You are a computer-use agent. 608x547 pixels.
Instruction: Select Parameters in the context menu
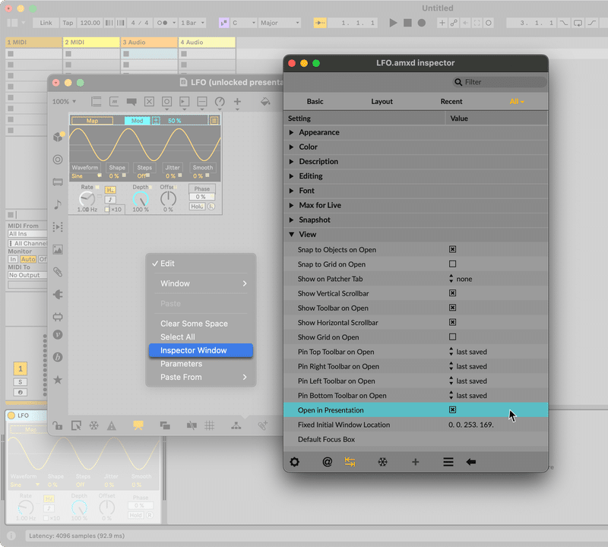tap(201, 364)
